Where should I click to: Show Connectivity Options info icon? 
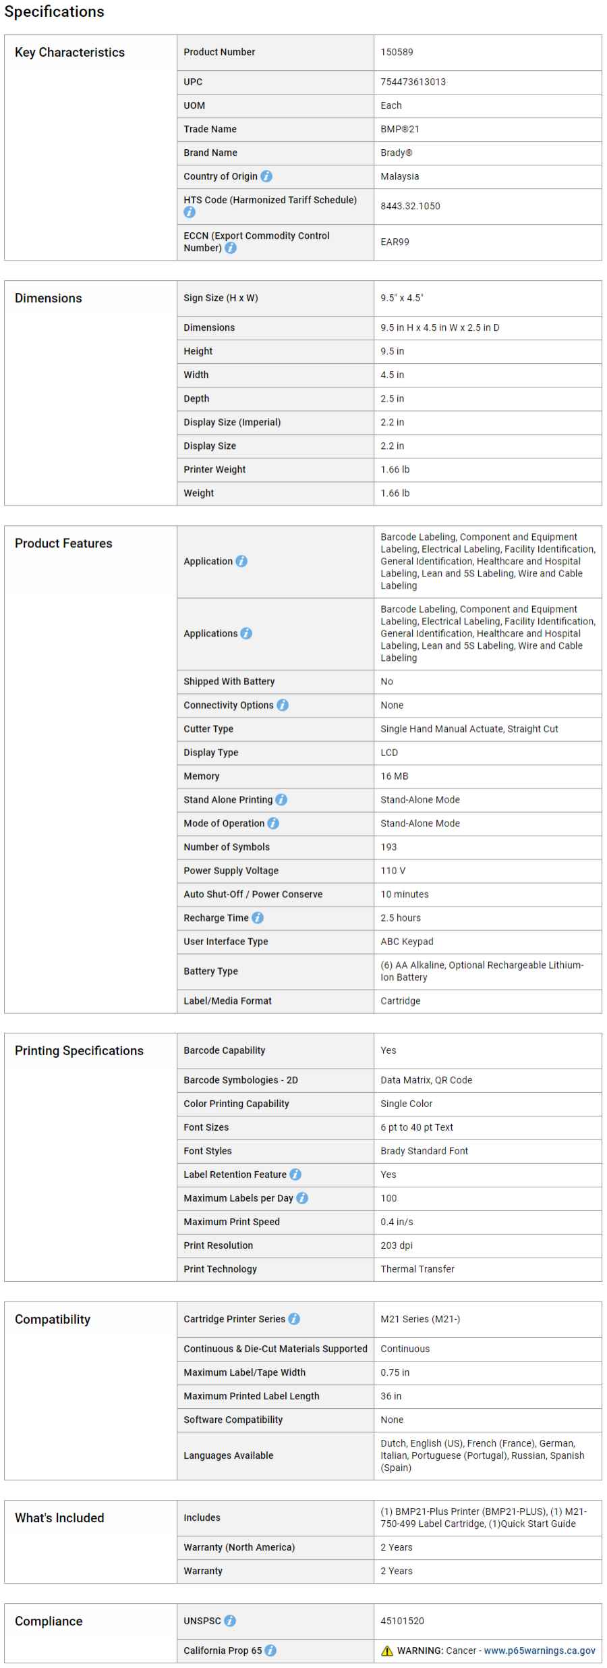click(x=283, y=705)
